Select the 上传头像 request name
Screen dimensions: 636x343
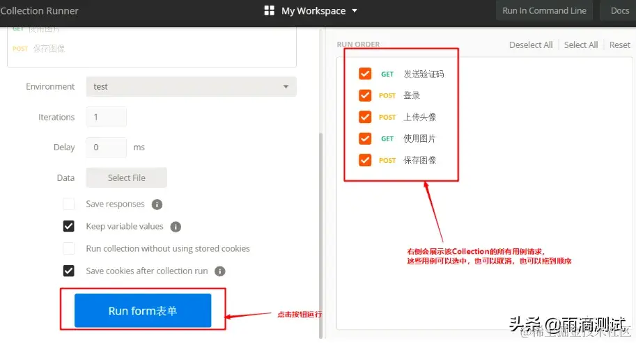pos(419,118)
